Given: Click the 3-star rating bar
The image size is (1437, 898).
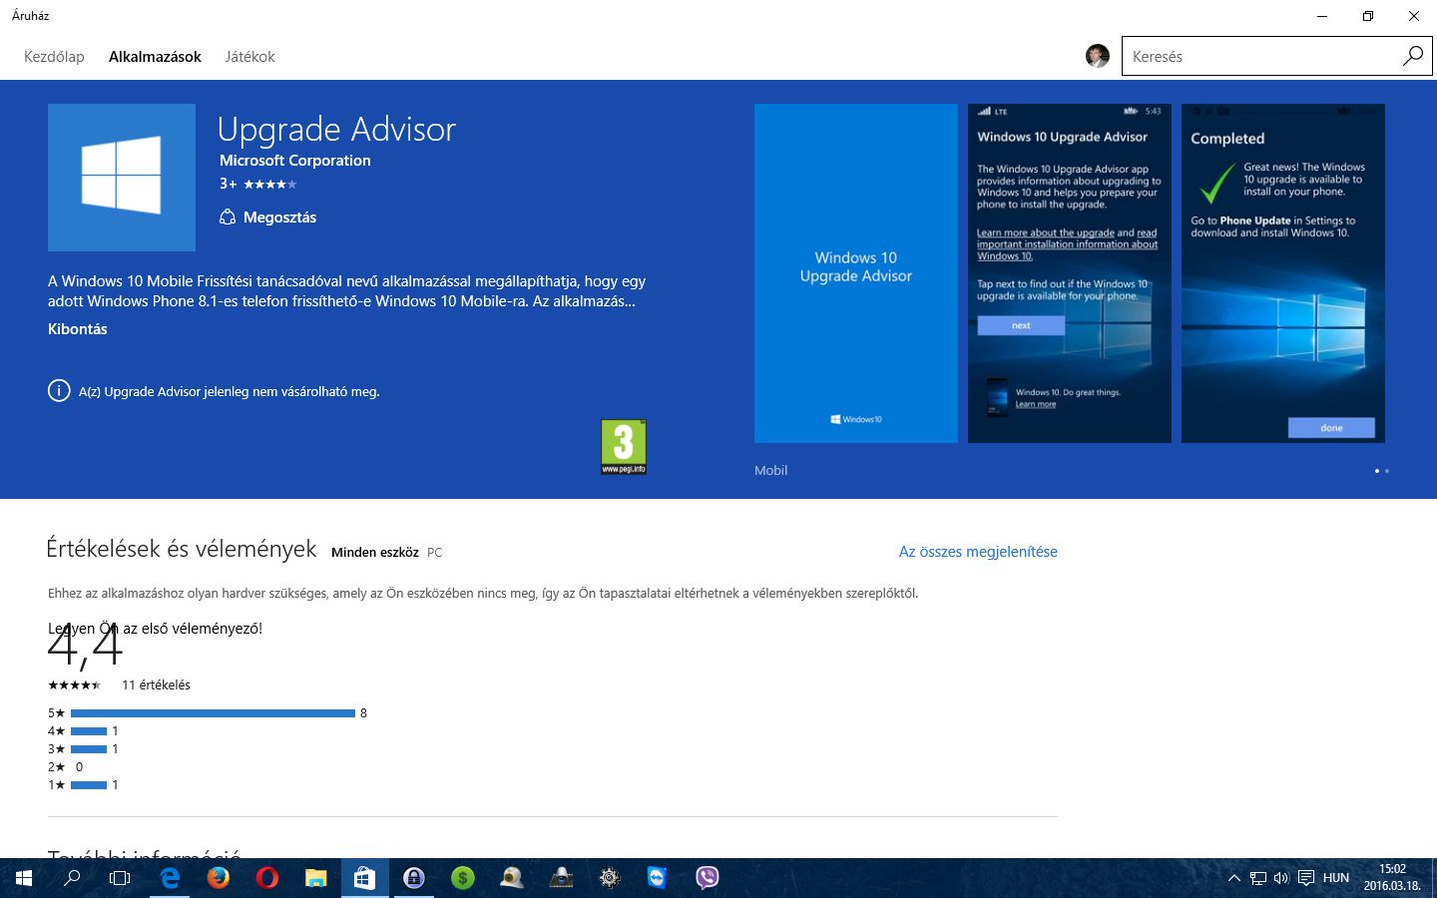Looking at the screenshot, I should (89, 749).
